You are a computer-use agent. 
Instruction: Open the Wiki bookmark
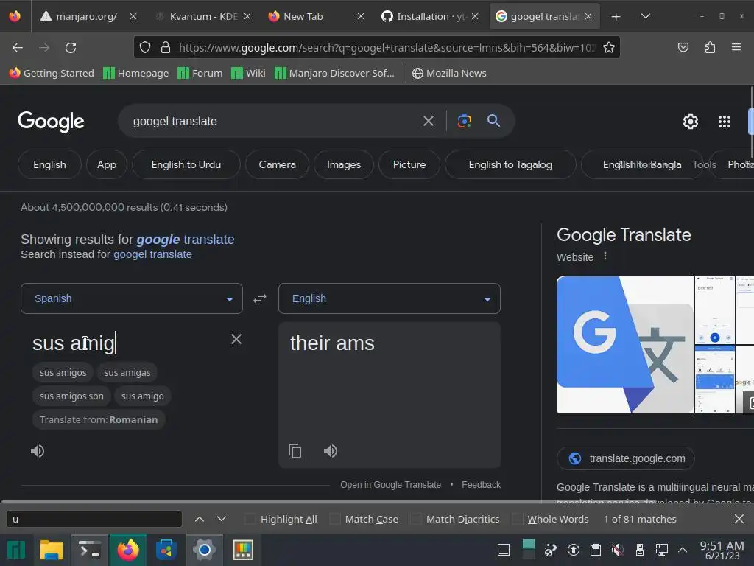248,73
